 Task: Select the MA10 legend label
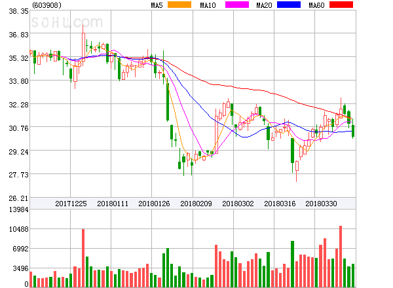[x=208, y=5]
